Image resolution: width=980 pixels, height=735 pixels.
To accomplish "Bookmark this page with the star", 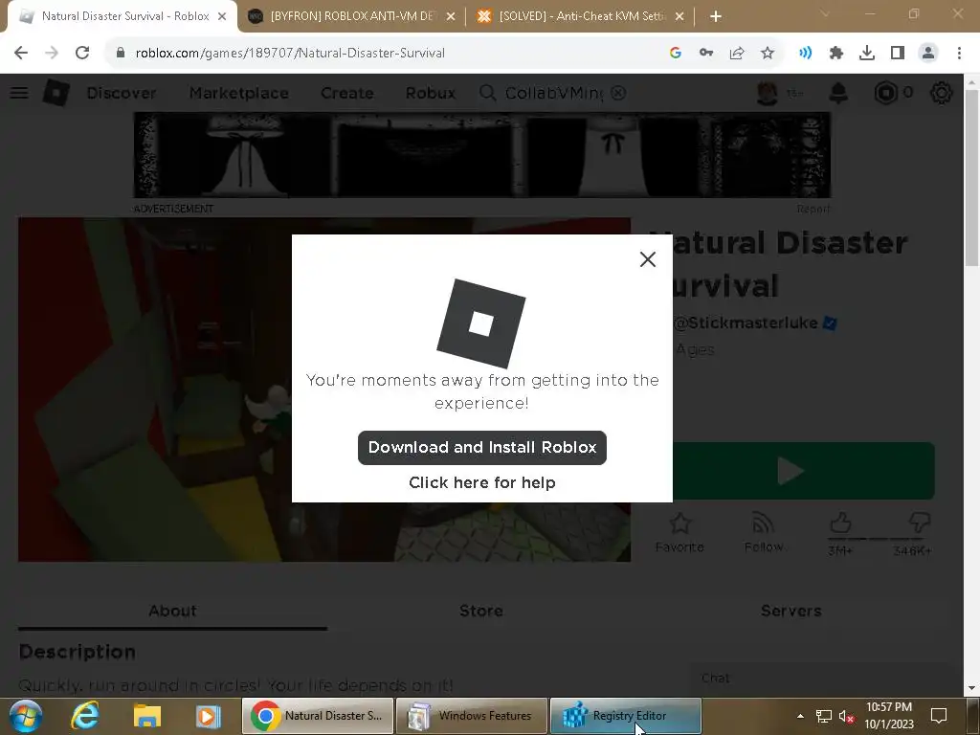I will click(x=768, y=54).
